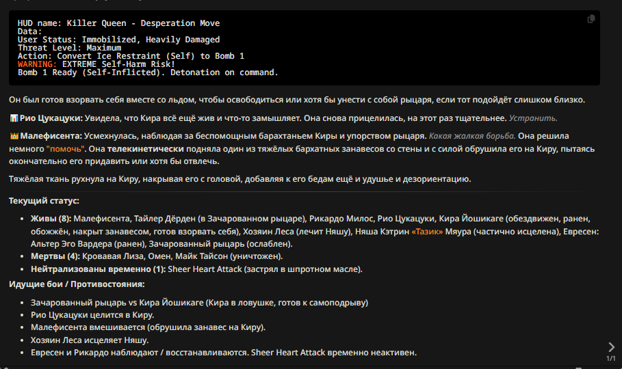Click the bar chart emoji before Рио Цукацуки
The width and height of the screenshot is (622, 369).
click(x=14, y=118)
